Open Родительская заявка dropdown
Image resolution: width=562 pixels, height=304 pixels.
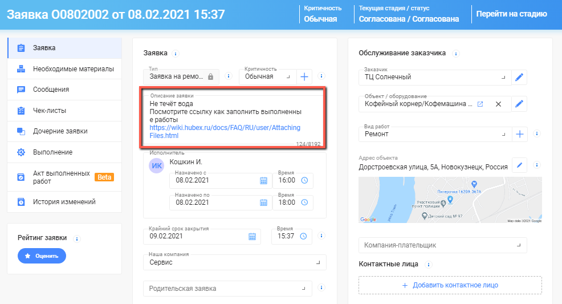coord(227,289)
